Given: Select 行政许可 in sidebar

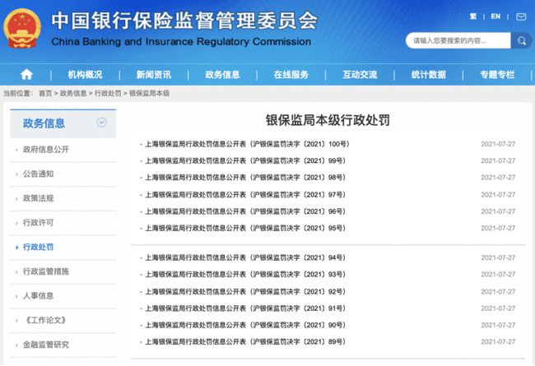Looking at the screenshot, I should click(38, 223).
